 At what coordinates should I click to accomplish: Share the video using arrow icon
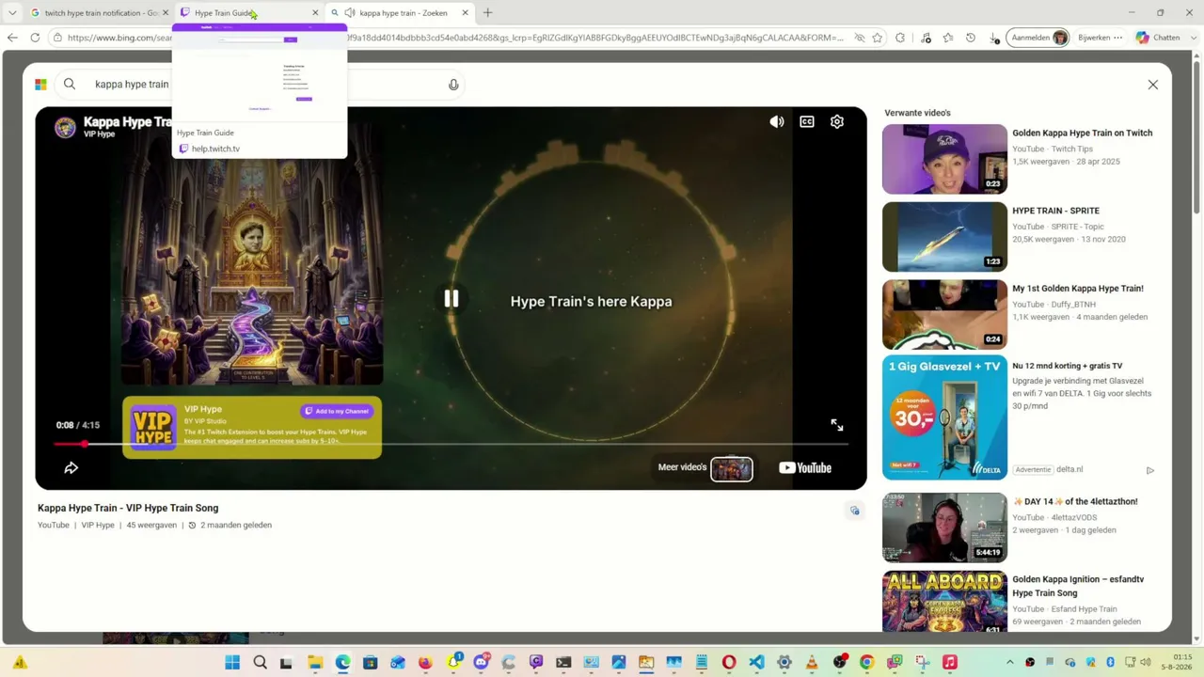pyautogui.click(x=71, y=467)
